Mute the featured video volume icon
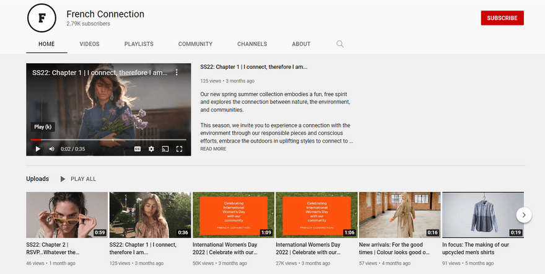Viewport: 545px width, 274px height. pos(51,149)
